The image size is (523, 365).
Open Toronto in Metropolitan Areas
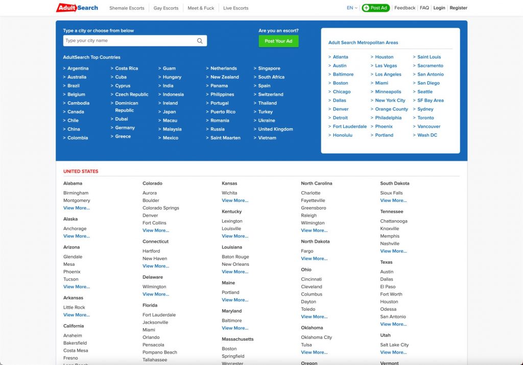(x=425, y=118)
